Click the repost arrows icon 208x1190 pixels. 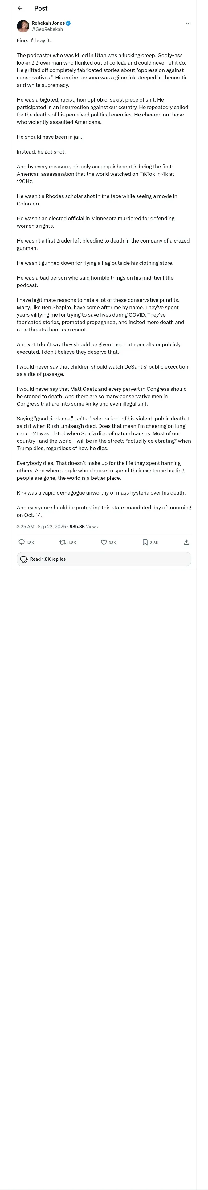62,542
